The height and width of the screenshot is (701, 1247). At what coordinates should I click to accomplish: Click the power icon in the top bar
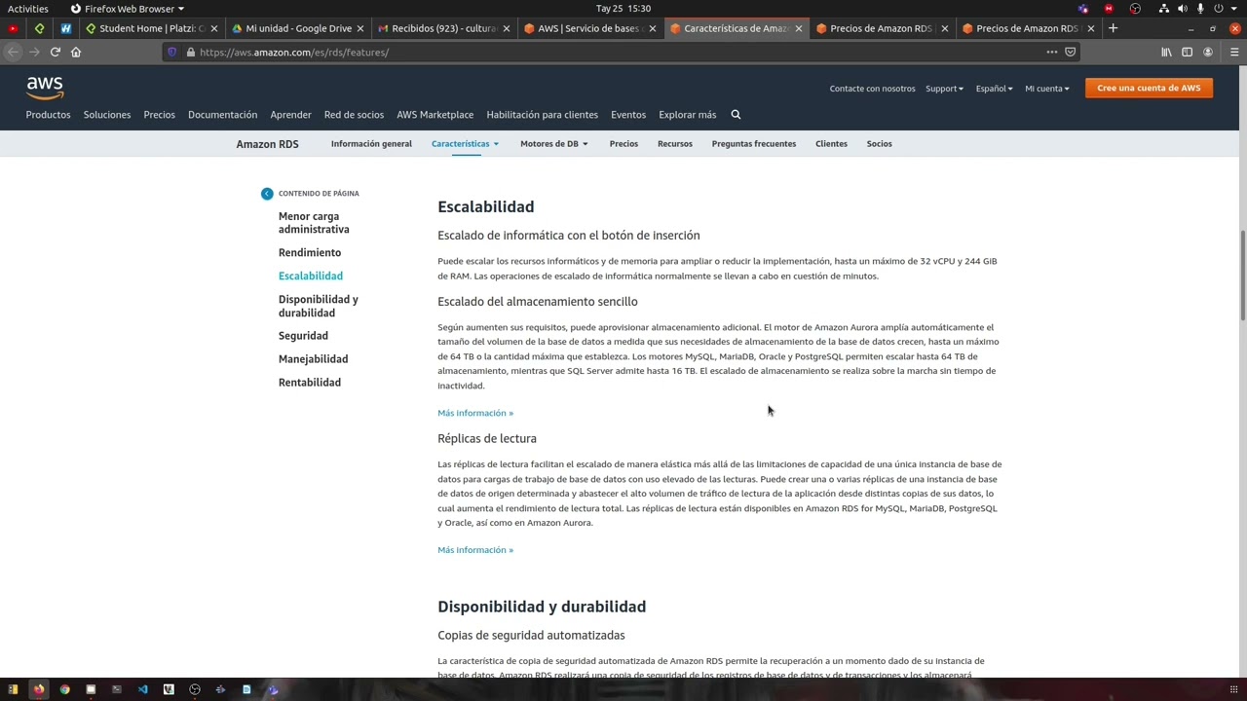pyautogui.click(x=1219, y=9)
